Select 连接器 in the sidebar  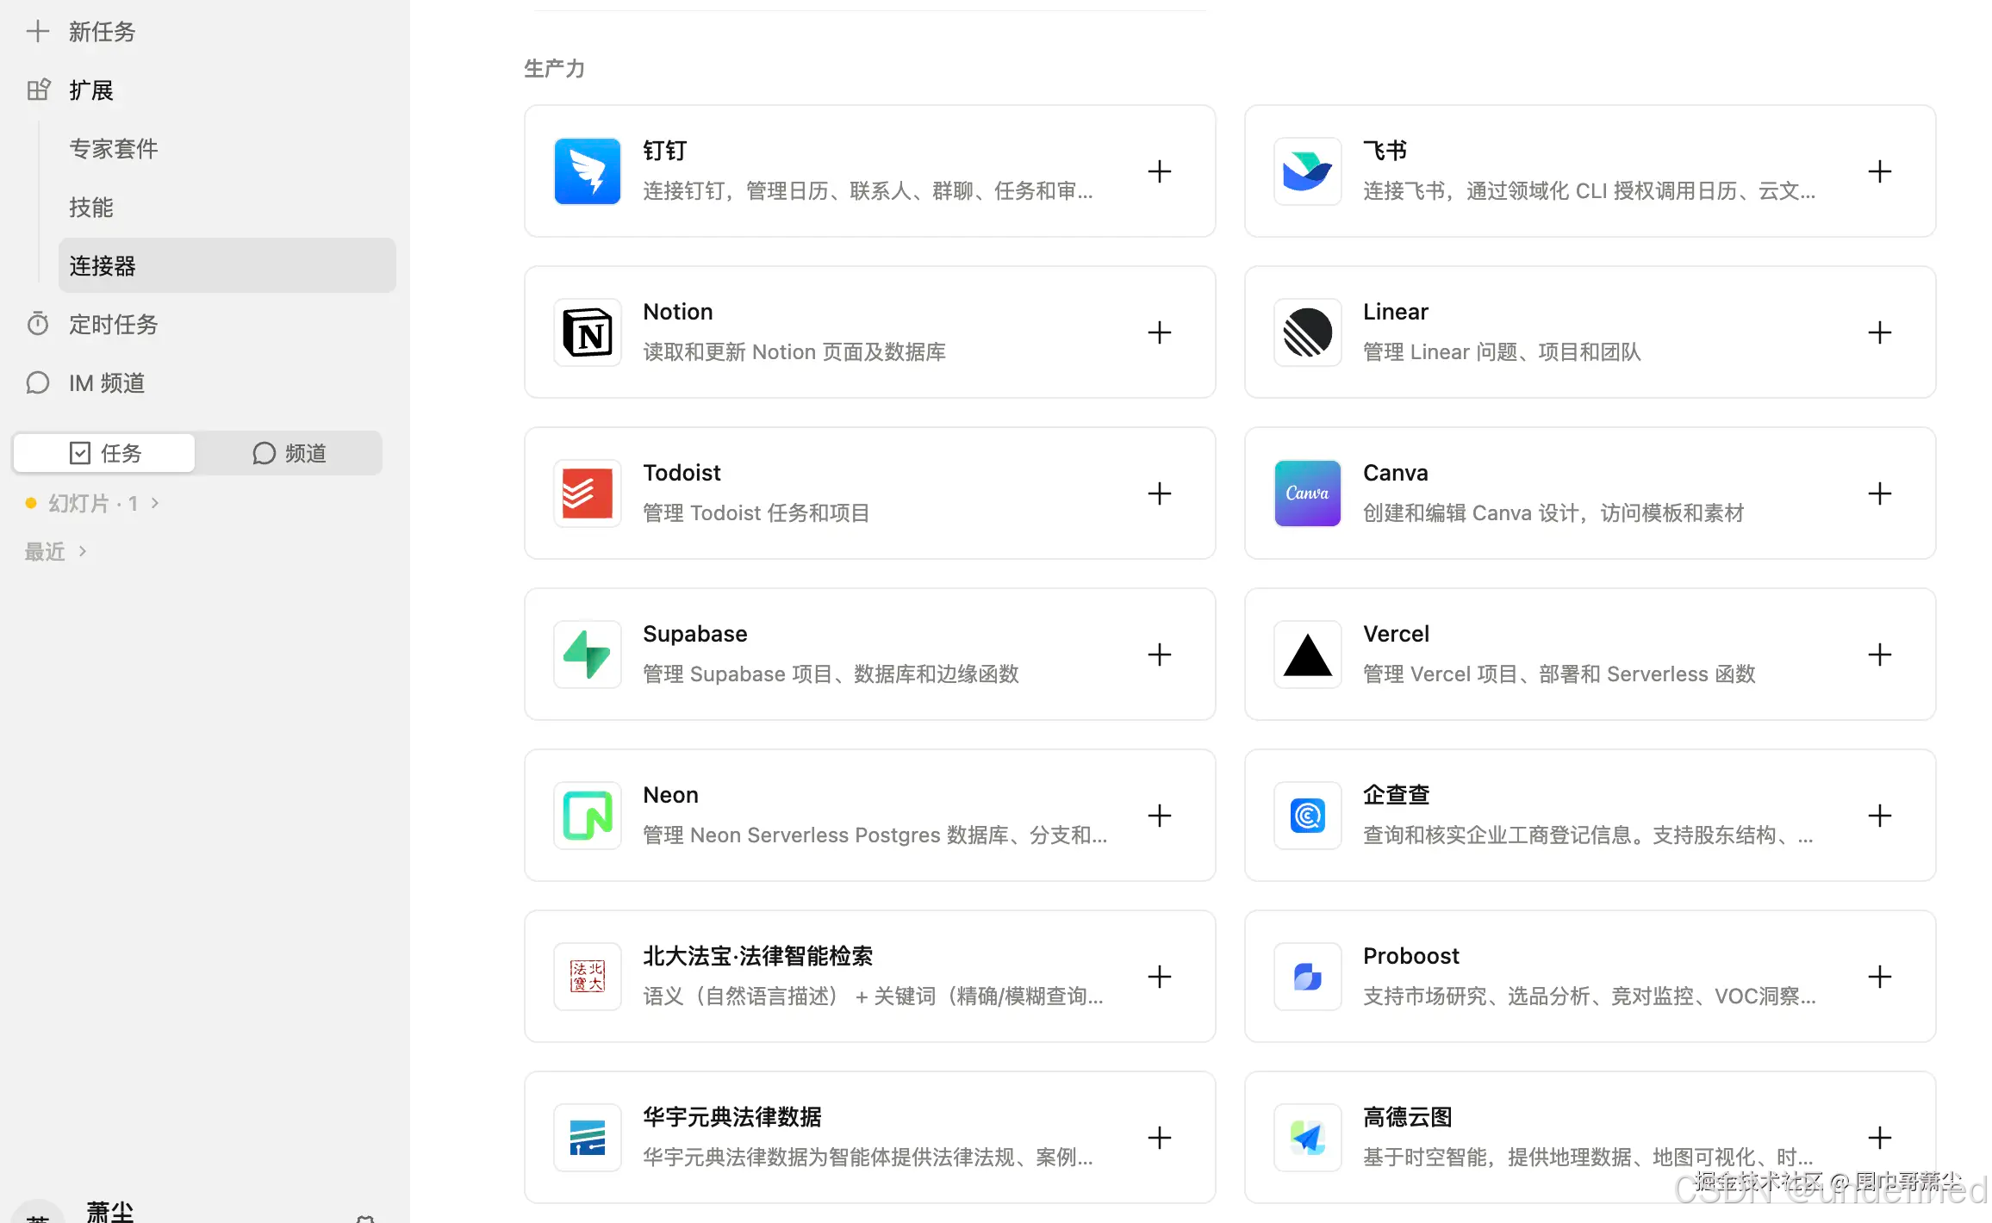click(x=227, y=265)
